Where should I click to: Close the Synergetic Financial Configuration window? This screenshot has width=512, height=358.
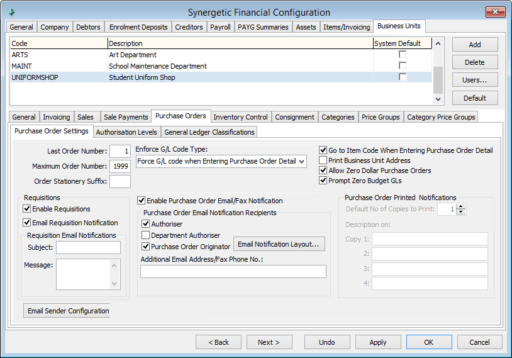pyautogui.click(x=496, y=12)
